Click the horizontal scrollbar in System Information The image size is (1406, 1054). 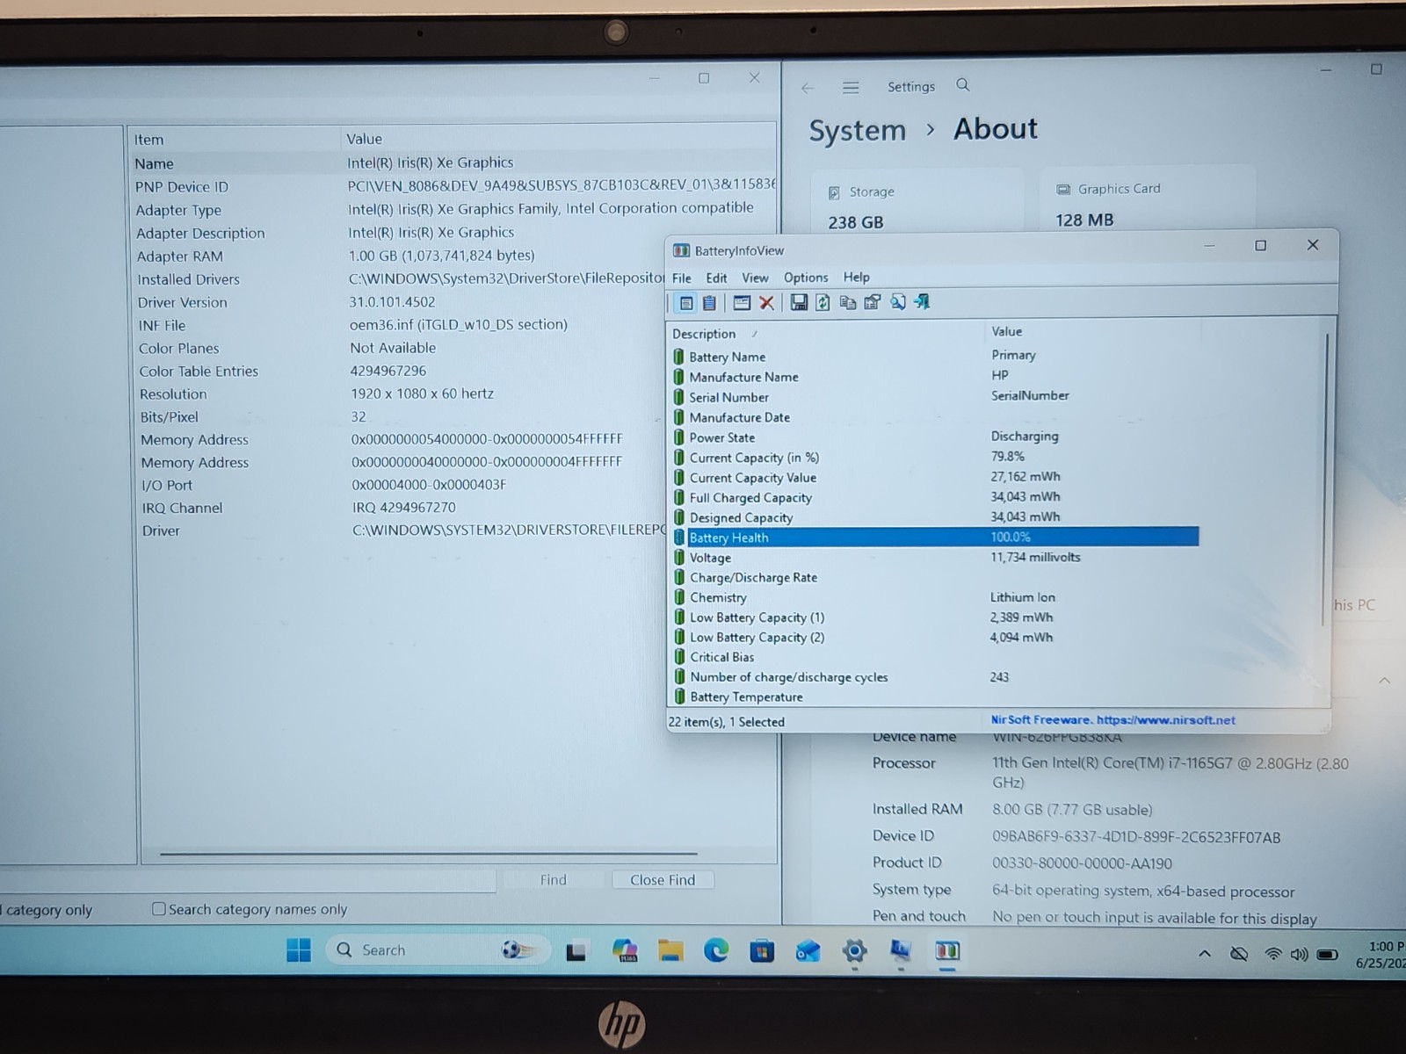pos(429,853)
